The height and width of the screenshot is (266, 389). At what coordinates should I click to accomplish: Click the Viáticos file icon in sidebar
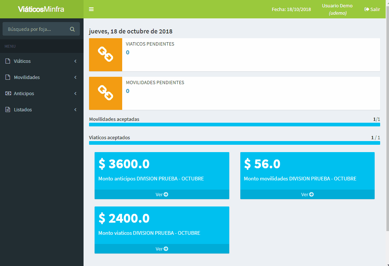pyautogui.click(x=8, y=61)
